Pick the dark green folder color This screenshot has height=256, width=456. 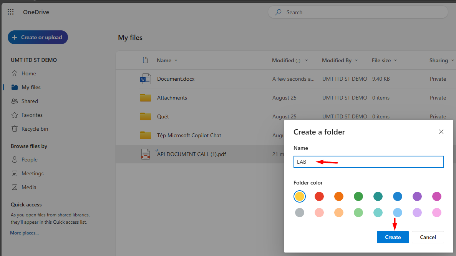358,196
